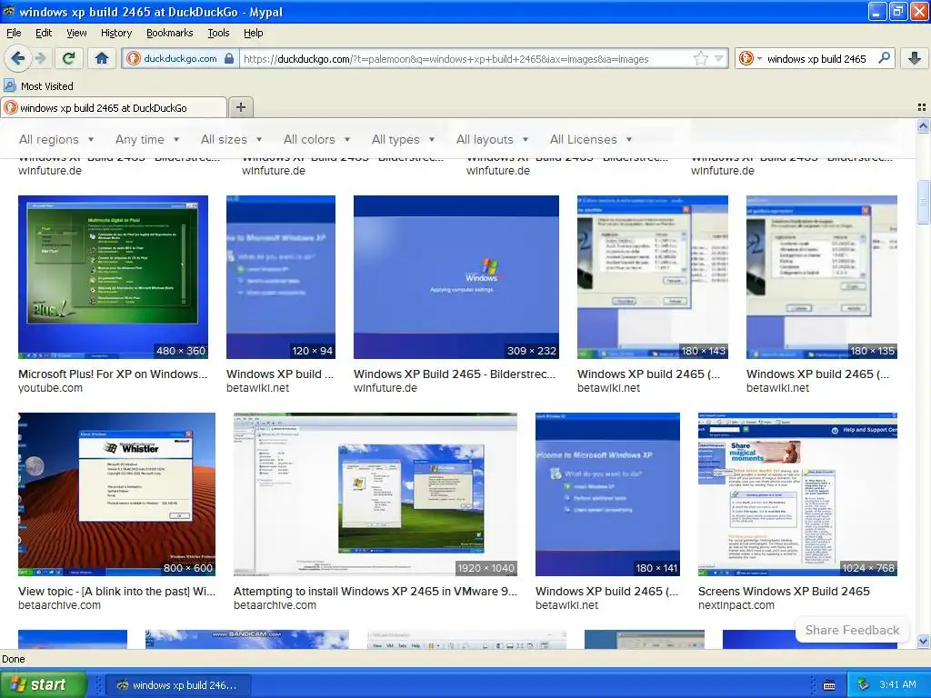Click the 3:41 AM taskbar clock
931x698 pixels.
coord(897,685)
